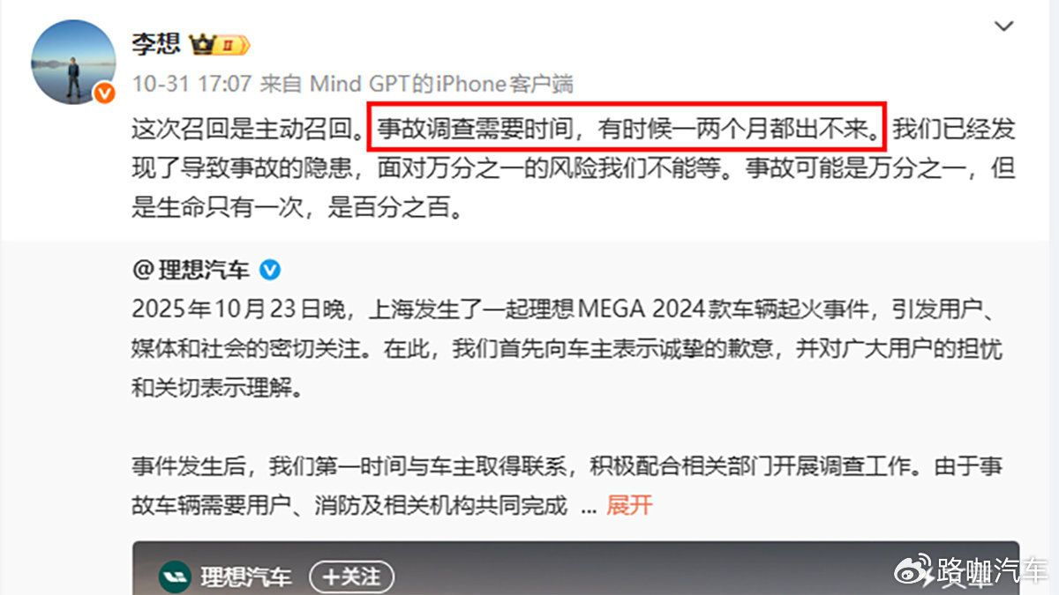Image resolution: width=1059 pixels, height=595 pixels.
Task: Open the 李想 username link
Action: point(155,44)
